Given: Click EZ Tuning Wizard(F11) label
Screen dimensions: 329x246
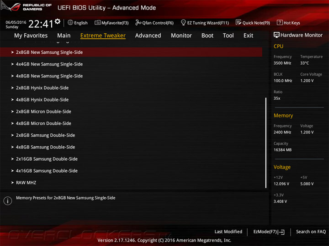Looking at the screenshot, I should (x=208, y=23).
